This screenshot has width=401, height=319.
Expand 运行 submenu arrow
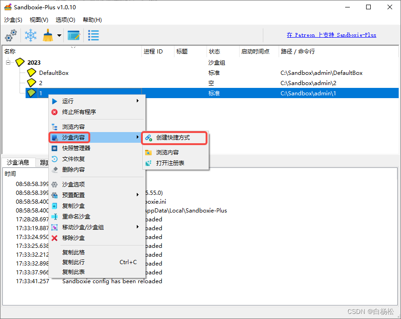[138, 101]
